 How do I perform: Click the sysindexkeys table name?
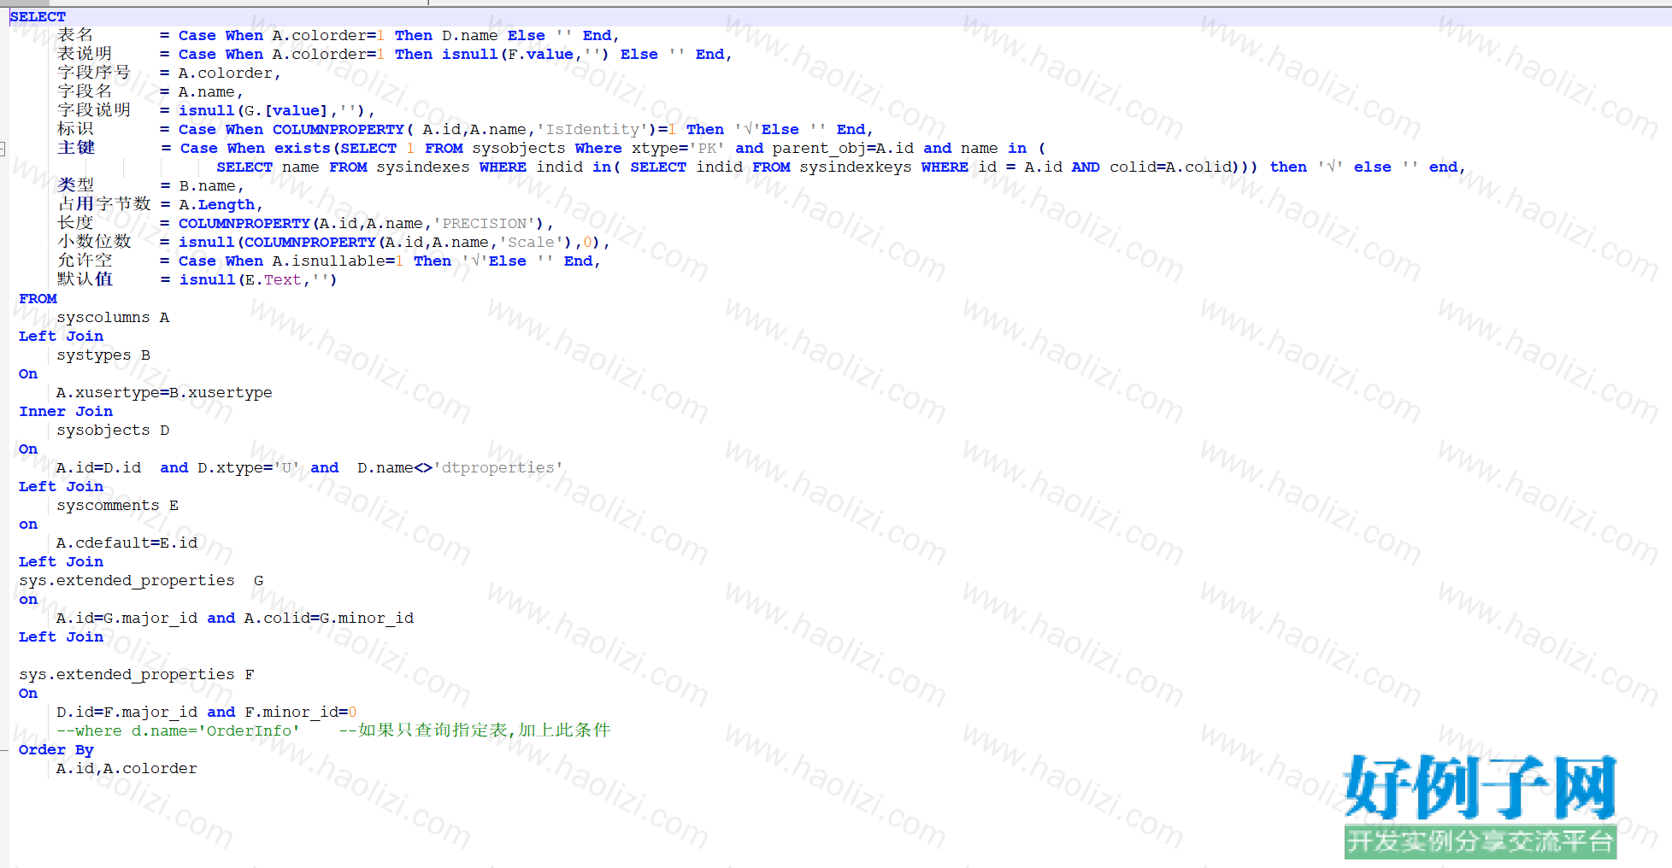(x=856, y=167)
